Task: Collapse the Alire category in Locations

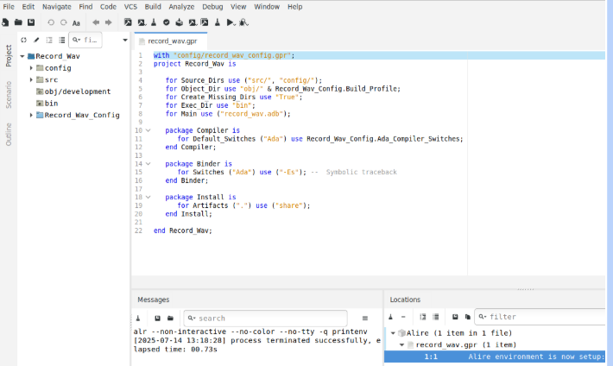Action: point(393,333)
